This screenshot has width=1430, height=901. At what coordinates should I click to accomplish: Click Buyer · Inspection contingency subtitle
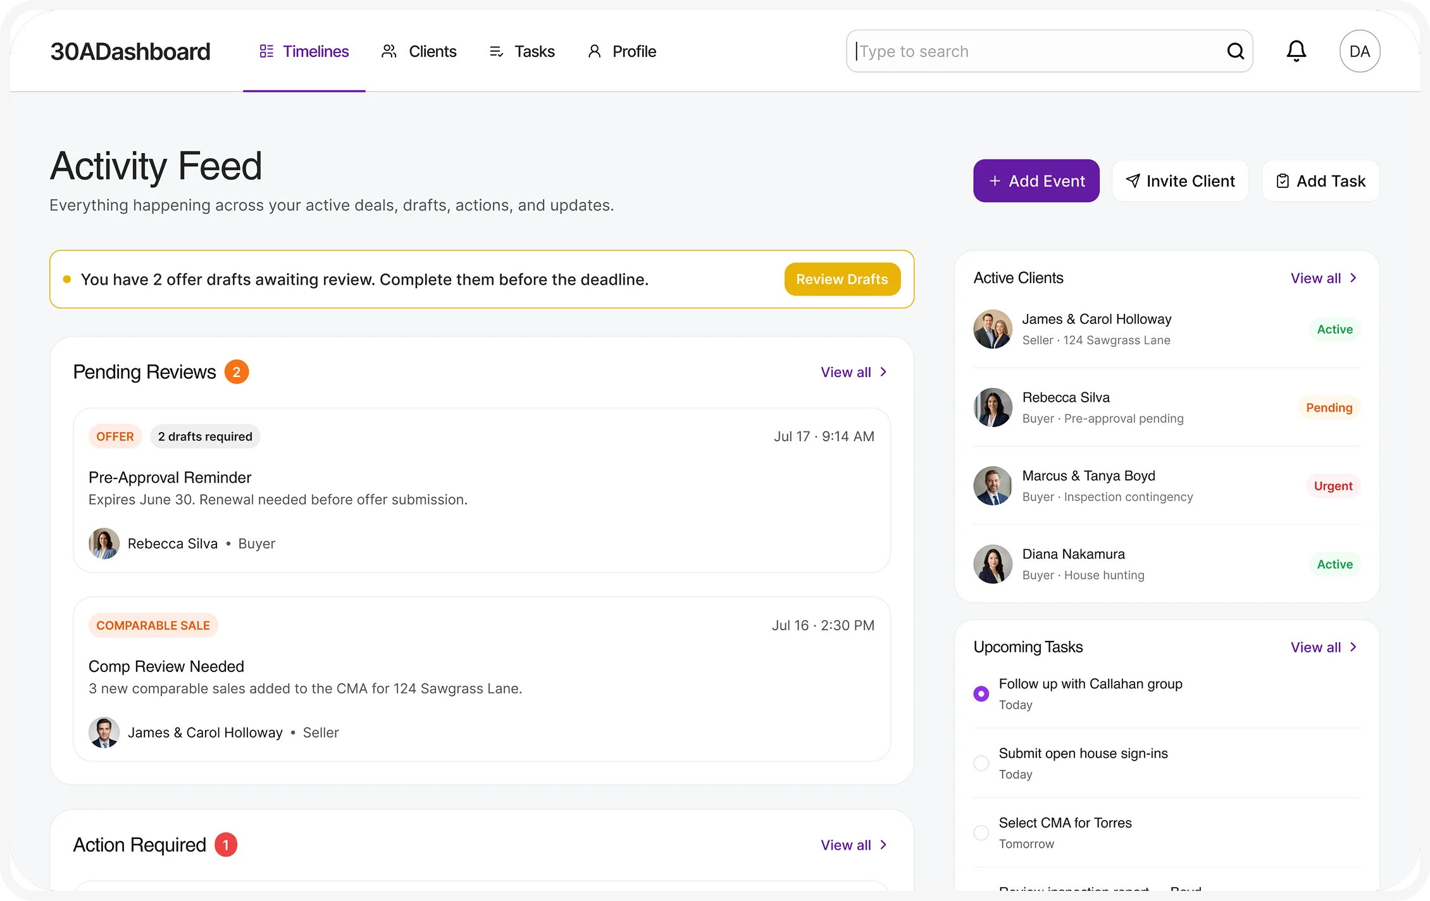click(x=1108, y=497)
